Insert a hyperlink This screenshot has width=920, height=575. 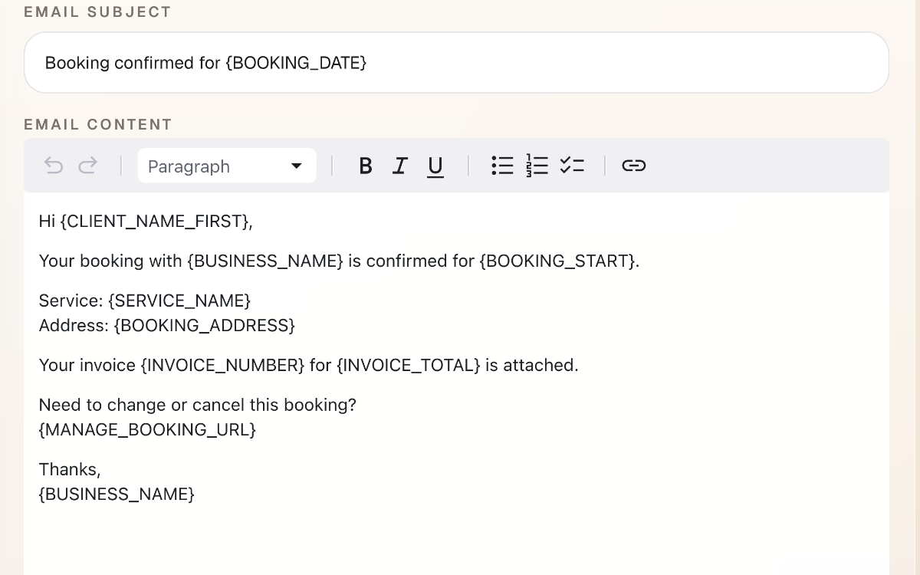tap(633, 166)
